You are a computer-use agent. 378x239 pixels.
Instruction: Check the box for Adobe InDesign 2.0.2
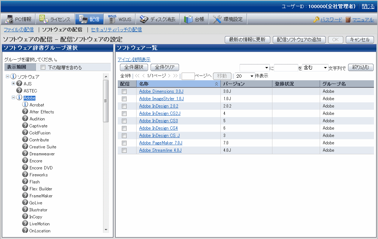pyautogui.click(x=124, y=106)
